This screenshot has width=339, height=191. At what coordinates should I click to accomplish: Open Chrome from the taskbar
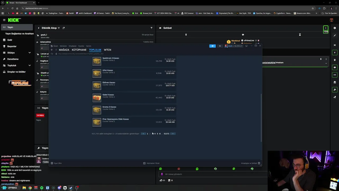[30, 188]
